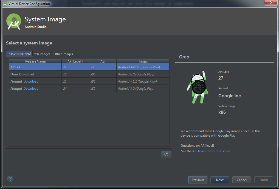This screenshot has width=279, height=189.
Task: Download the Oreo API 26 image
Action: tap(27, 74)
